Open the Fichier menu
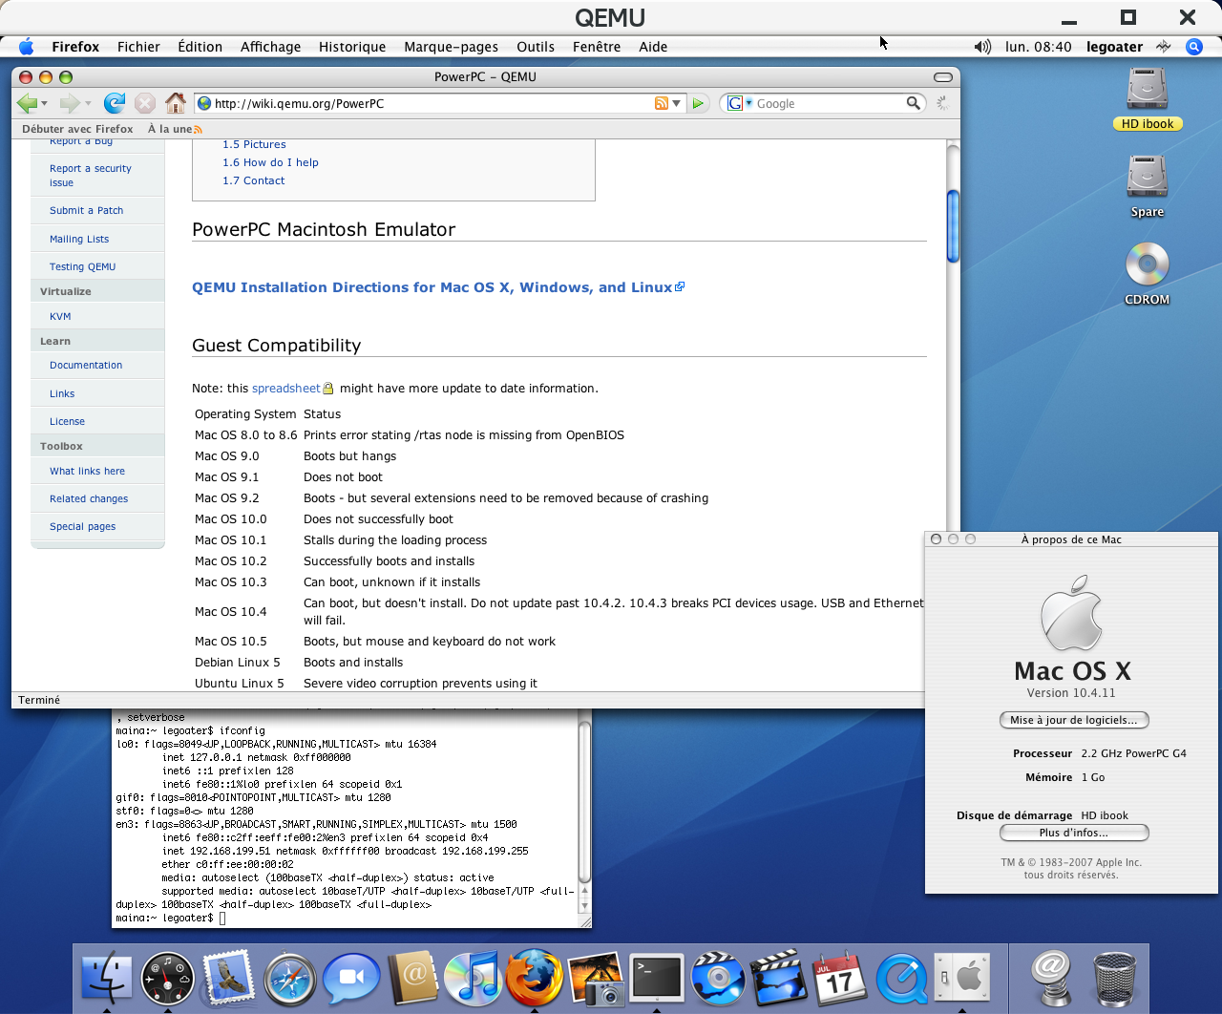The width and height of the screenshot is (1222, 1014). point(138,46)
